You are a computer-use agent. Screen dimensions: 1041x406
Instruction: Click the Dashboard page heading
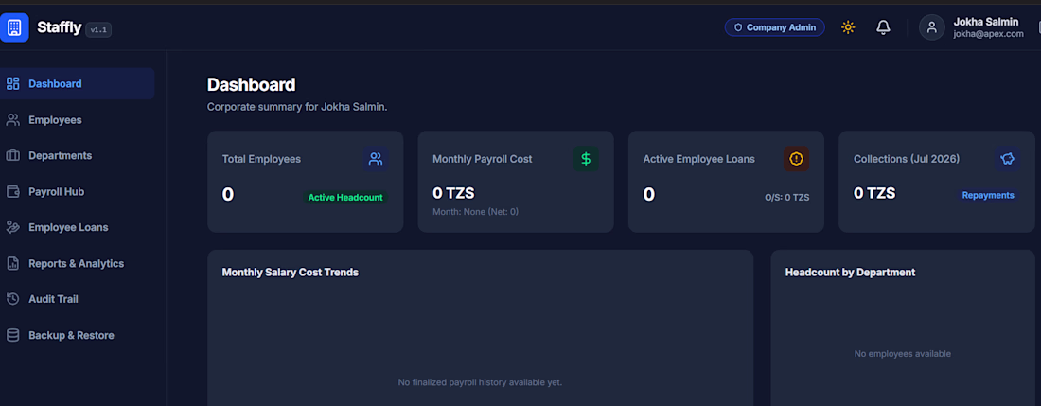tap(251, 85)
